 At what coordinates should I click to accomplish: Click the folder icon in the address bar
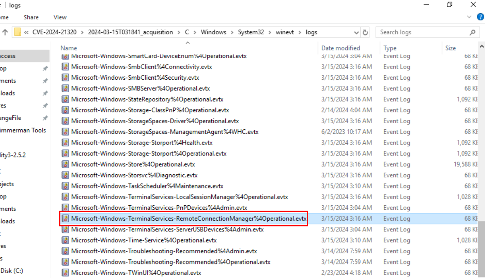(x=18, y=32)
